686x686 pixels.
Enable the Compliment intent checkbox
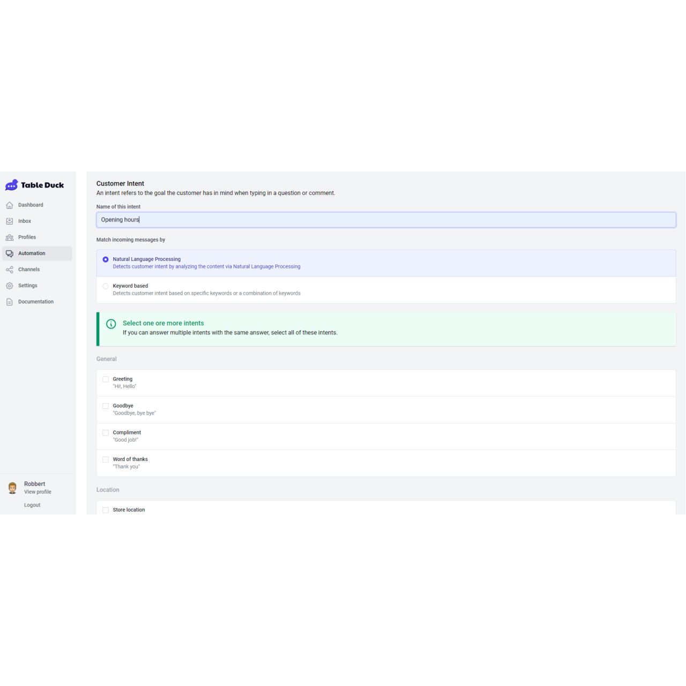[106, 433]
